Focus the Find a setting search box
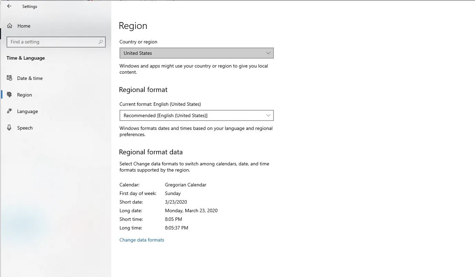Image resolution: width=475 pixels, height=277 pixels. pyautogui.click(x=52, y=42)
